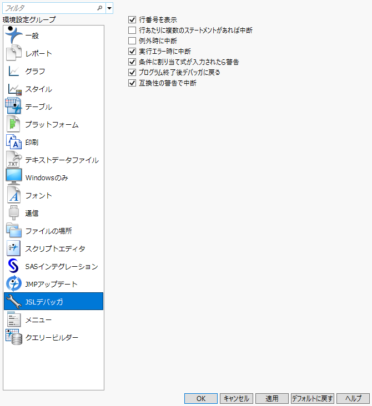372x406 pixels.
Task: Select the 一般 group label
Action: pos(32,35)
